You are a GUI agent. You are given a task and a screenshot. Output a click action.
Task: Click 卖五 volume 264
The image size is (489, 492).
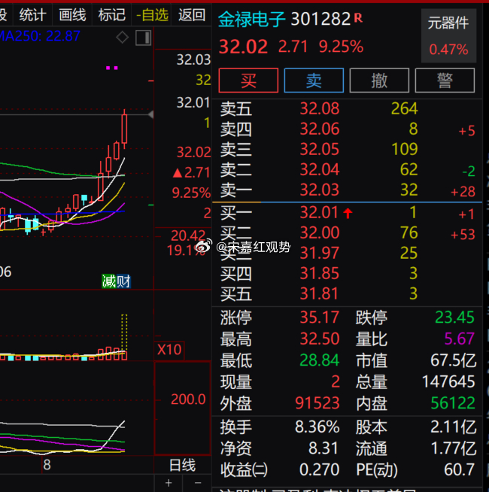(404, 108)
